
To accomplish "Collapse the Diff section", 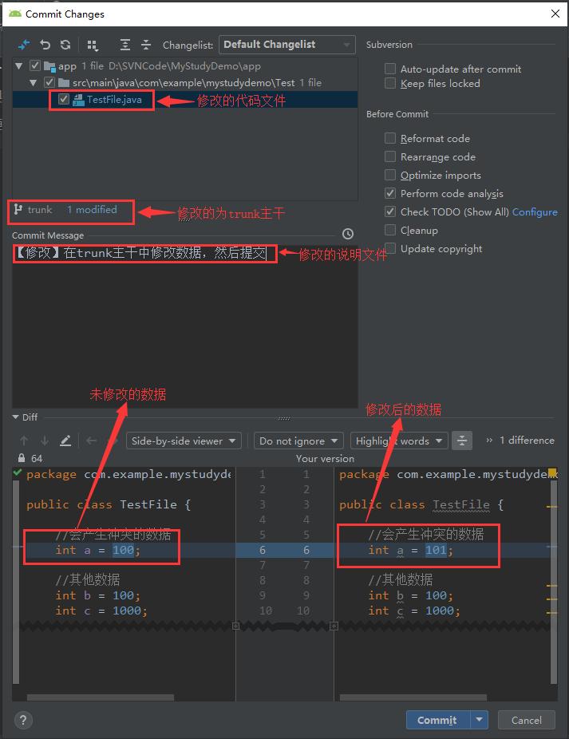I will 15,417.
